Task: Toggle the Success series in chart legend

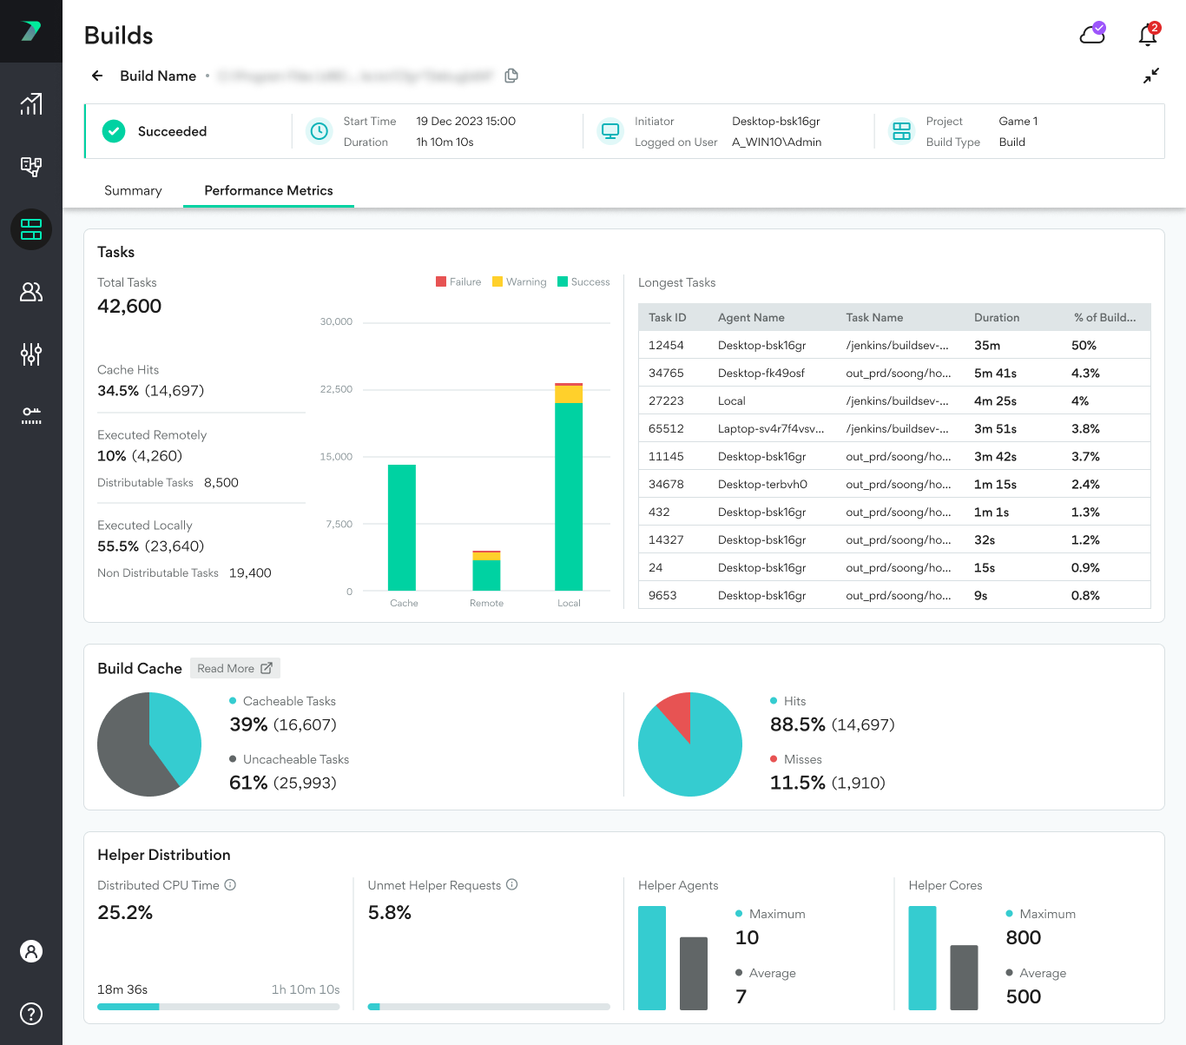Action: tap(583, 282)
